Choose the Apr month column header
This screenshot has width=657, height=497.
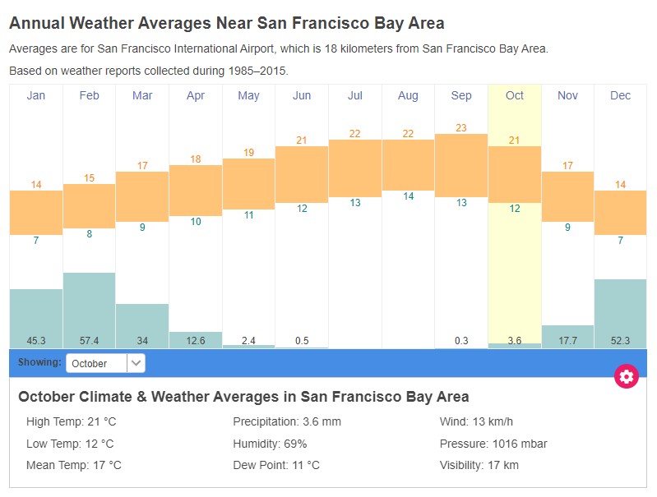(196, 96)
